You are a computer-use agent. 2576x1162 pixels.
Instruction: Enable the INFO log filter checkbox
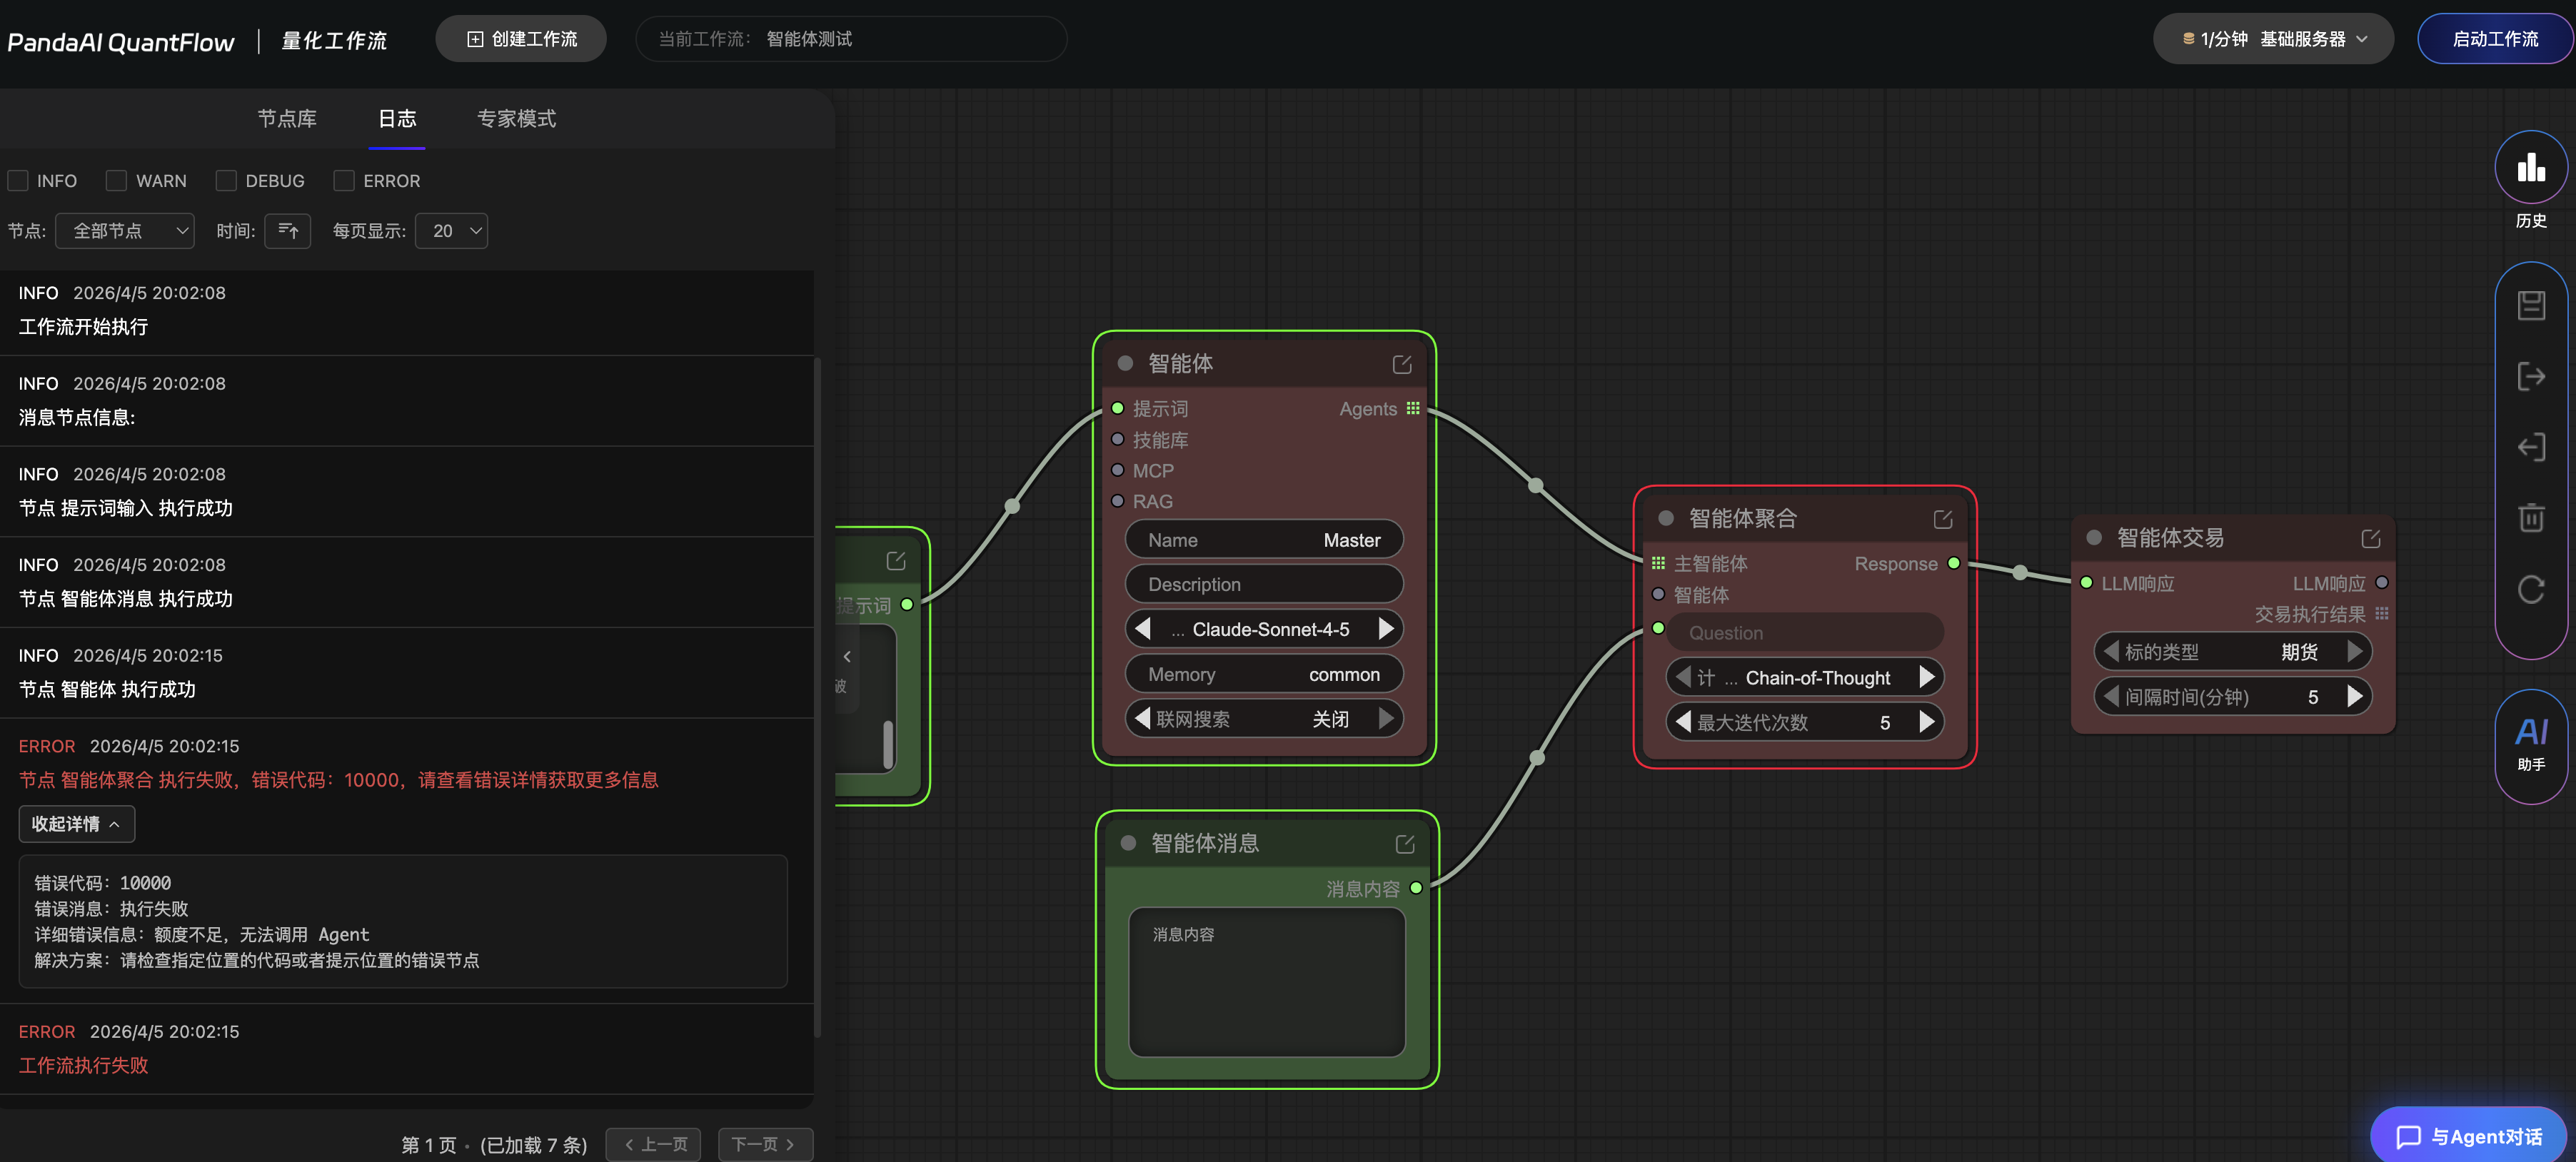tap(18, 181)
